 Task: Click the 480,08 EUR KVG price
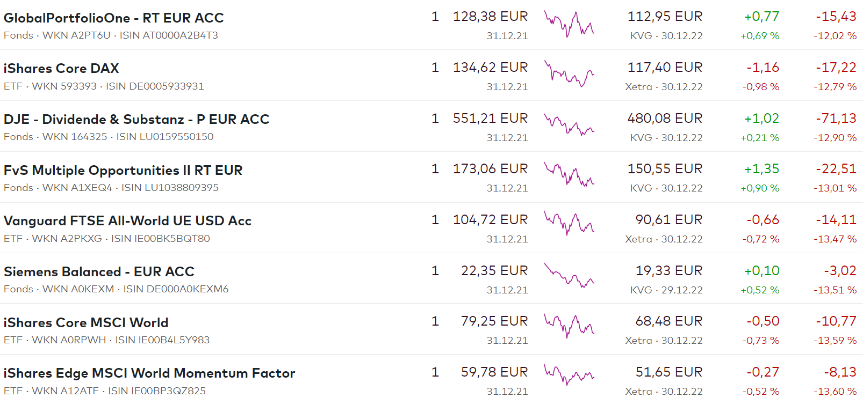(x=665, y=118)
